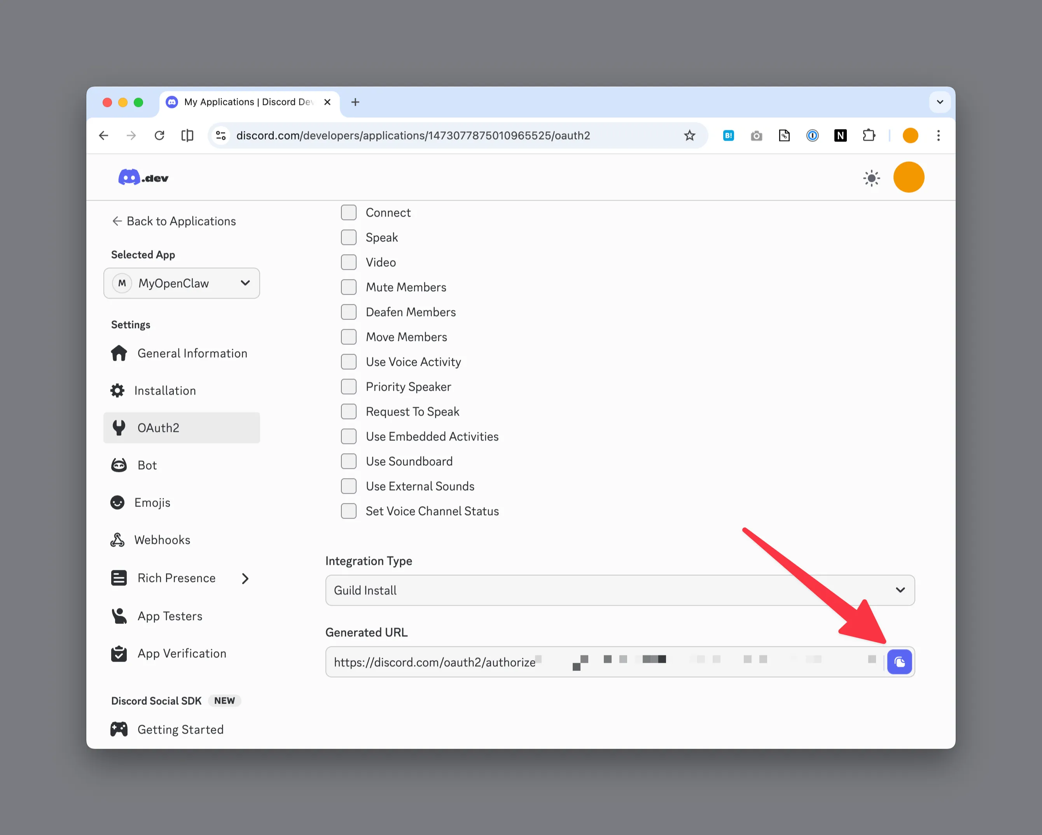Open the Installation settings section
Viewport: 1042px width, 835px height.
(165, 390)
